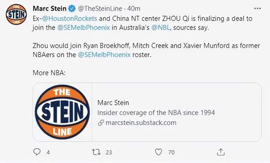Image resolution: width=270 pixels, height=163 pixels.
Task: Click the Marc Stein display name
Action: point(50,8)
